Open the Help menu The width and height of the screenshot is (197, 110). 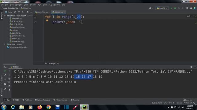[x=63, y=5]
